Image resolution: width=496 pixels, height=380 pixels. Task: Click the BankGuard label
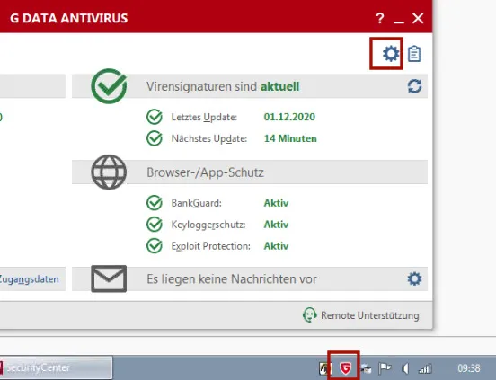pyautogui.click(x=197, y=203)
